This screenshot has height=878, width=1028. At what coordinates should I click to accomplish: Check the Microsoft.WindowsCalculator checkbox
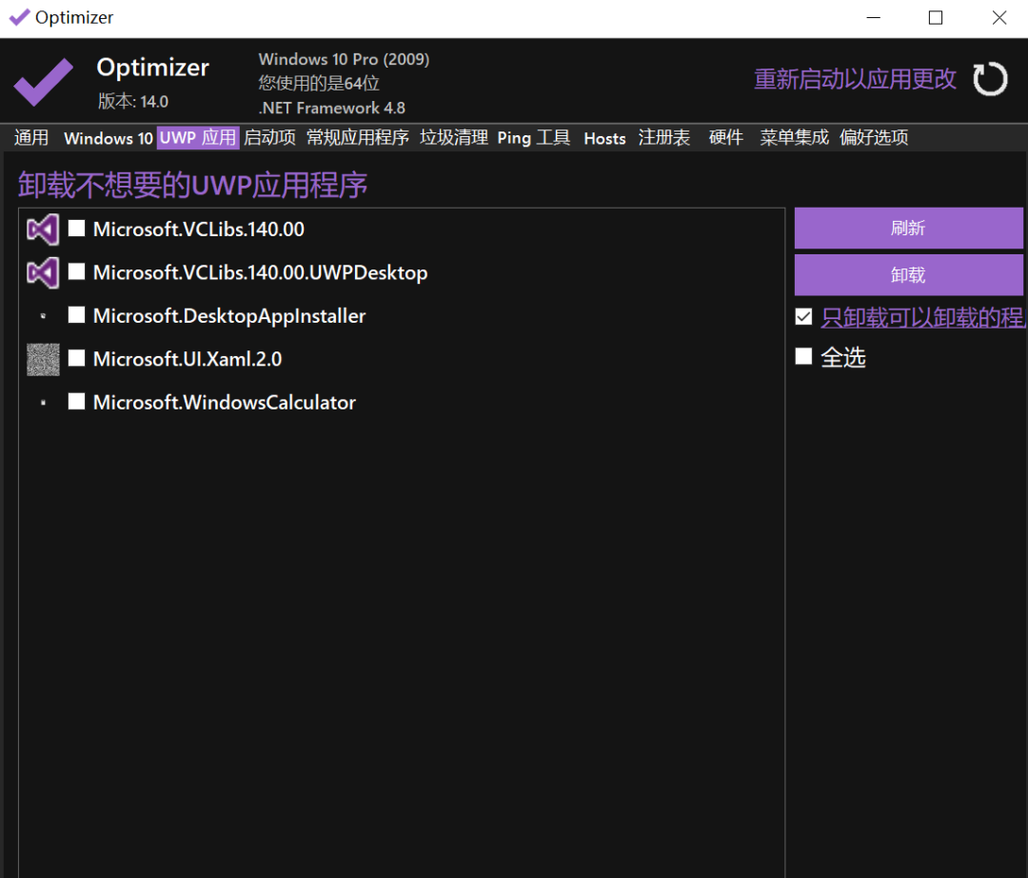coord(77,401)
